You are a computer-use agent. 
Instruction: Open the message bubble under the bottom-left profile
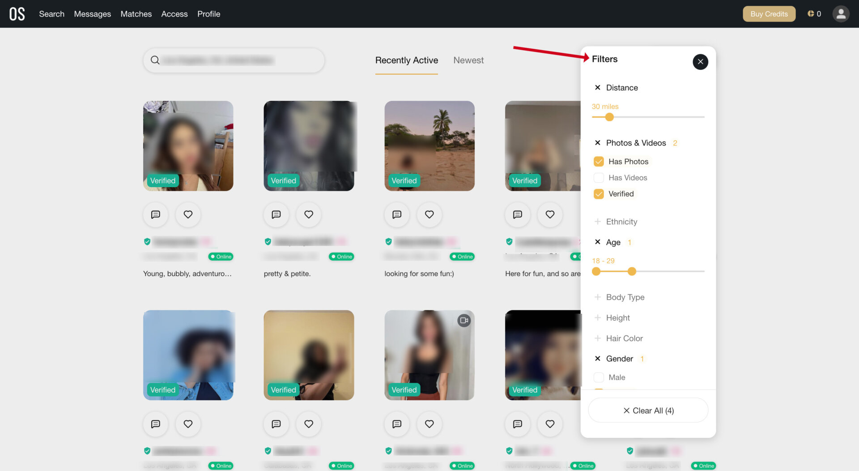point(155,424)
